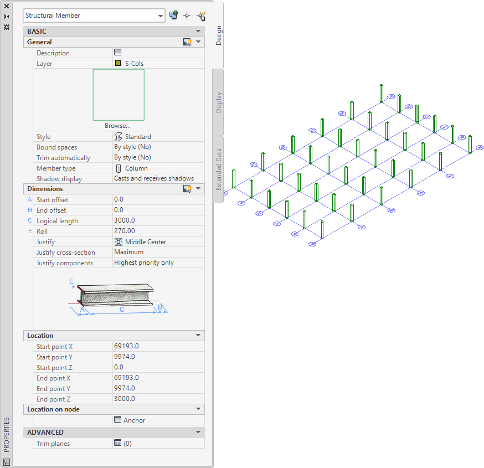This screenshot has width=484, height=468.
Task: Select the Description property label
Action: [53, 53]
